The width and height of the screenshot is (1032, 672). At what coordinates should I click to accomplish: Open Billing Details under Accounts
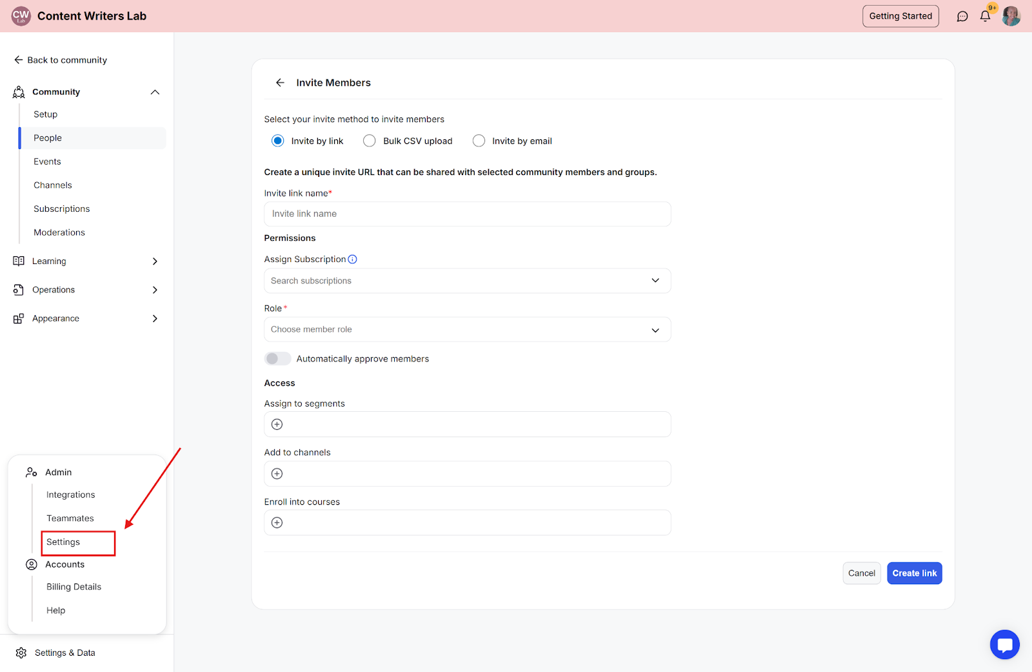click(74, 587)
